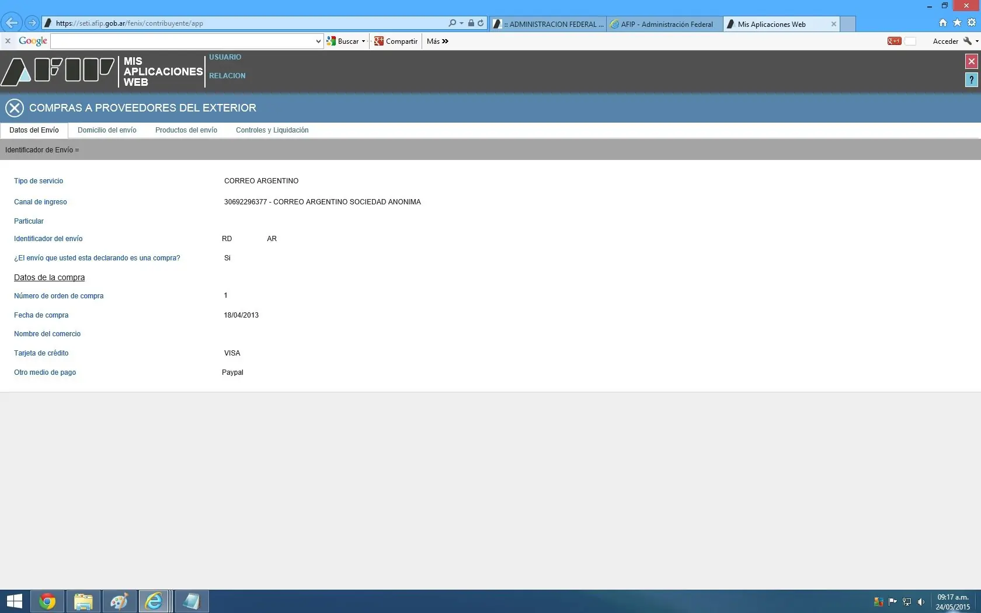Open File Explorer from the taskbar
The height and width of the screenshot is (613, 981).
tap(83, 601)
